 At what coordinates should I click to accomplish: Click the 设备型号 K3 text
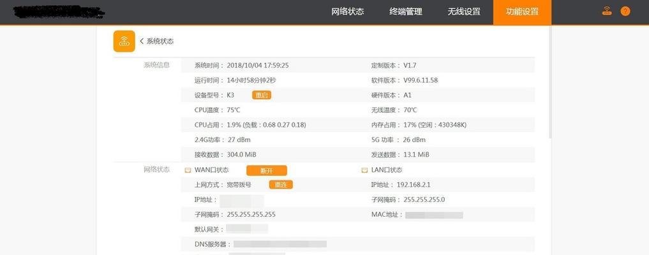point(214,95)
